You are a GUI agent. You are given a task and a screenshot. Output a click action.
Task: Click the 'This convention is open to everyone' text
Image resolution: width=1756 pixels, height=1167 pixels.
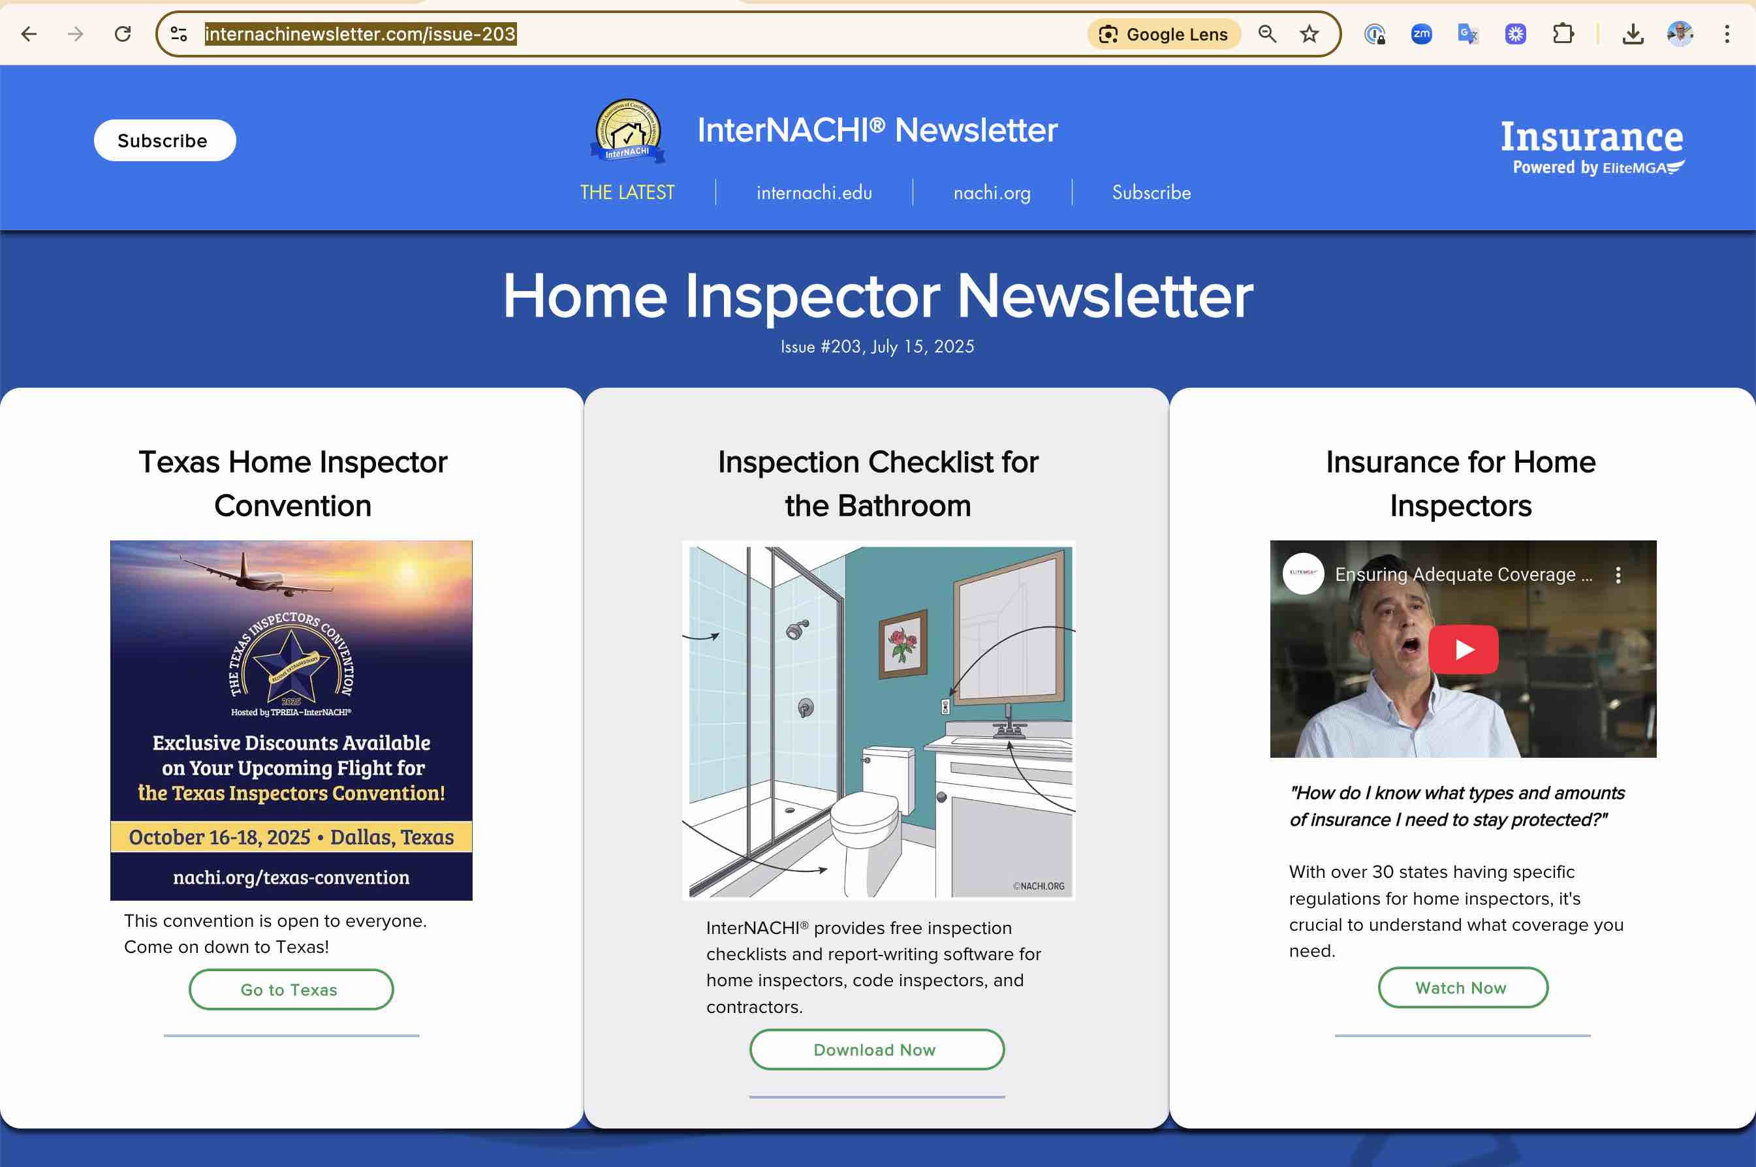pos(275,933)
